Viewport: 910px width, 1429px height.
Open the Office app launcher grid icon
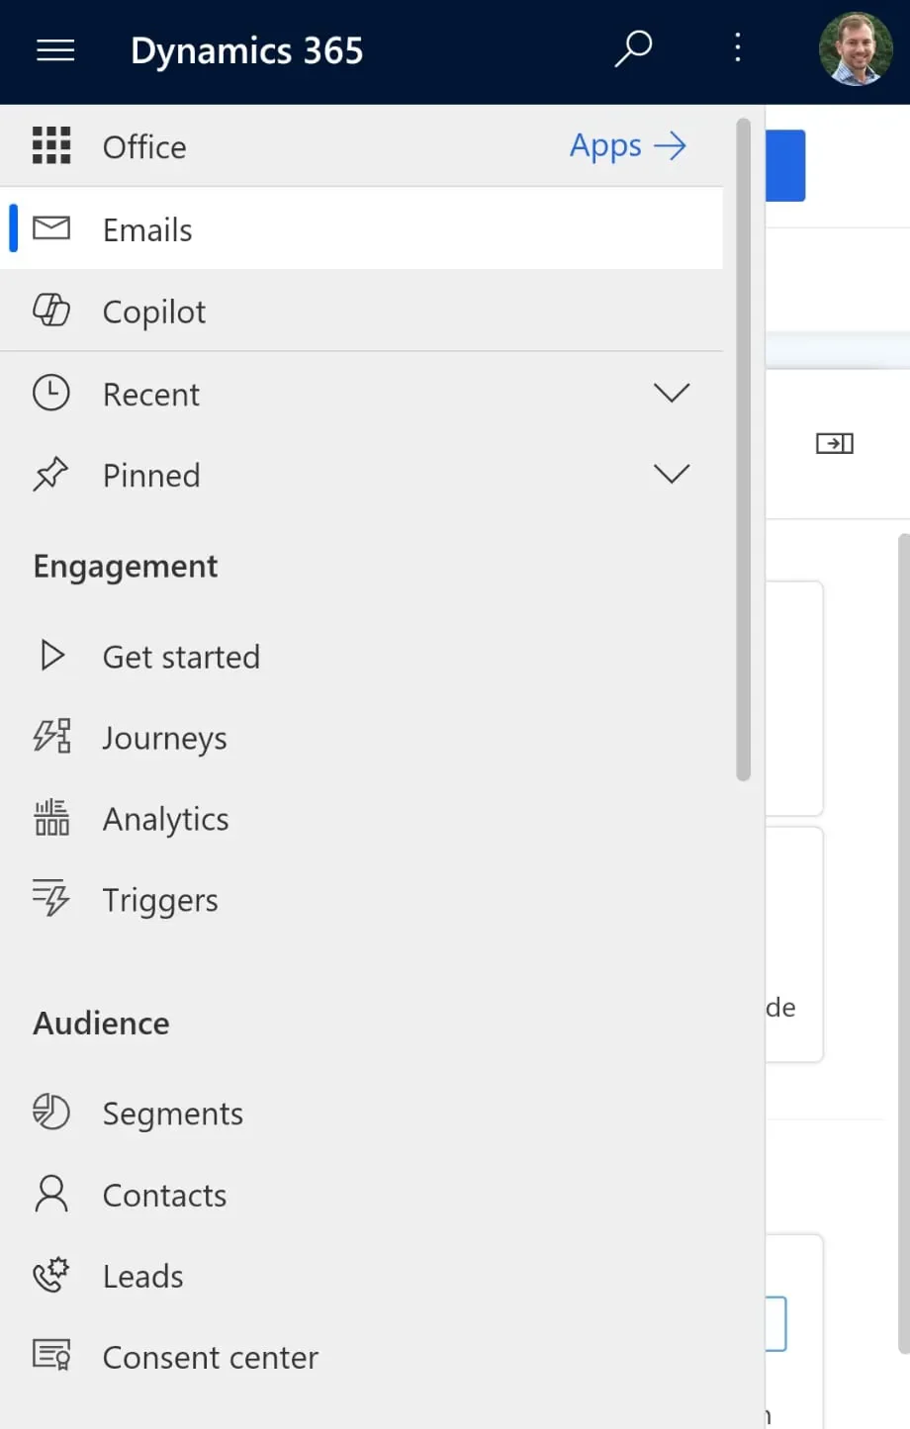pos(51,145)
